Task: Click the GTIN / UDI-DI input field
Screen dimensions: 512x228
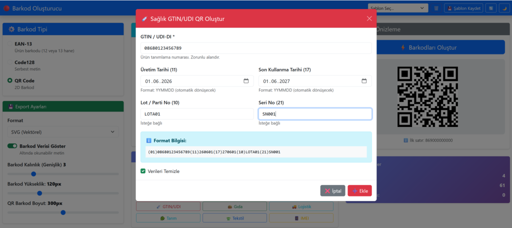Action: 256,48
